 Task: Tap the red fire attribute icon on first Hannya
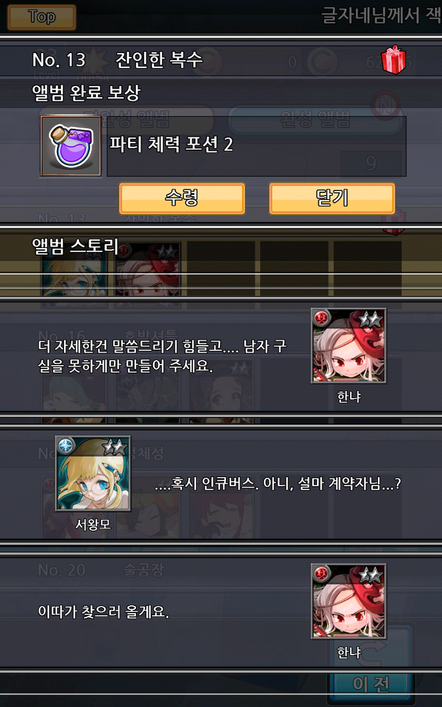pos(321,319)
